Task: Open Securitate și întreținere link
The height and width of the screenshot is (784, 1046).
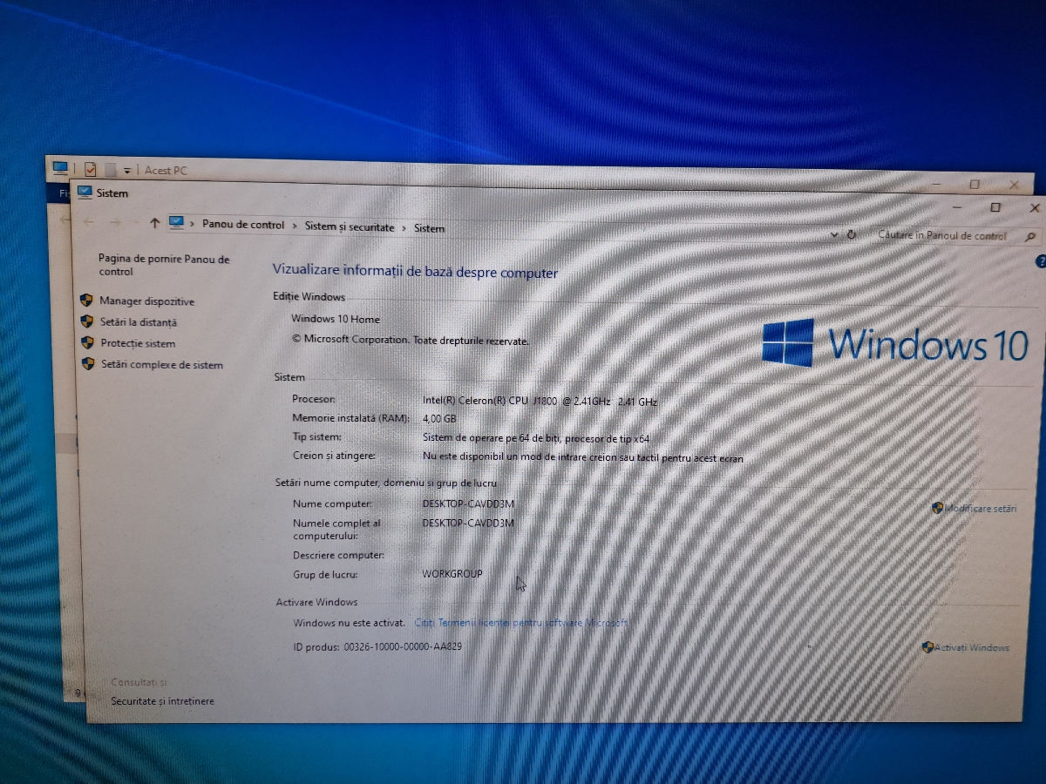Action: point(162,701)
